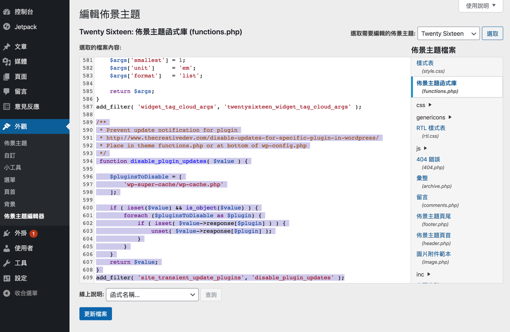The image size is (510, 332).
Task: Click line 594 function disable_plugin_updates
Action: tap(174, 161)
